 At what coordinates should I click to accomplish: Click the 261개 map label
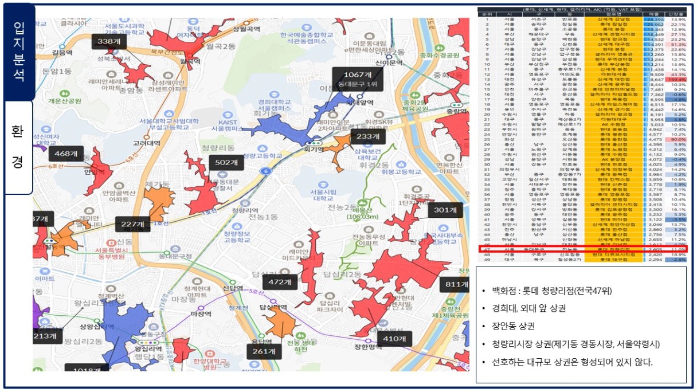(x=265, y=351)
